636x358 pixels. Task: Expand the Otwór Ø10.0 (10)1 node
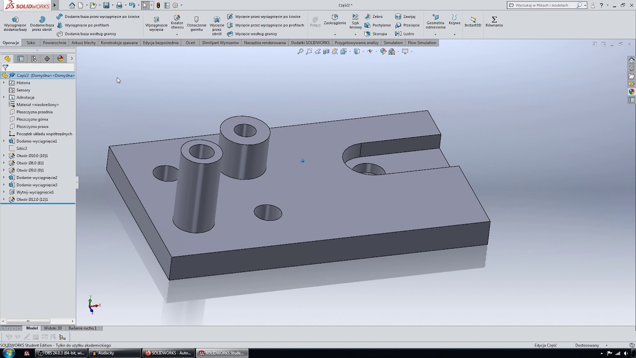4,156
